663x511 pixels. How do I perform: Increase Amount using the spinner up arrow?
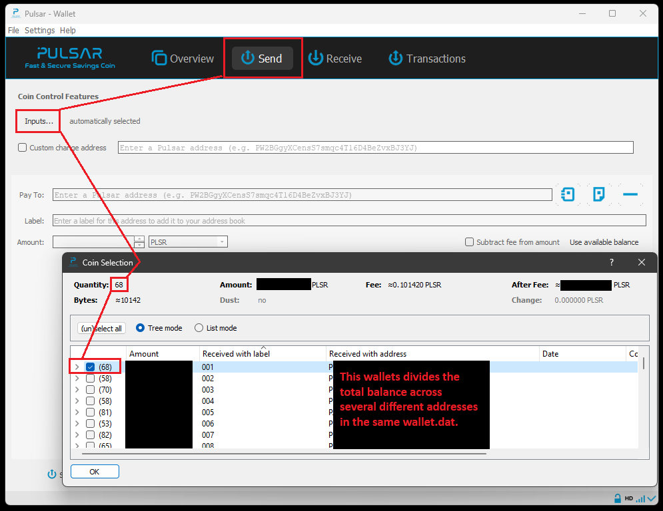coord(138,239)
